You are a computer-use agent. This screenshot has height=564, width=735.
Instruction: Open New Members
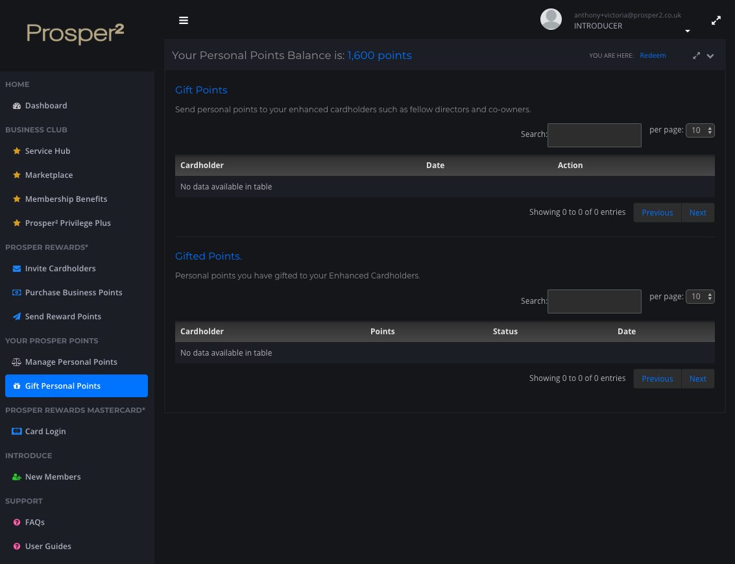point(53,477)
